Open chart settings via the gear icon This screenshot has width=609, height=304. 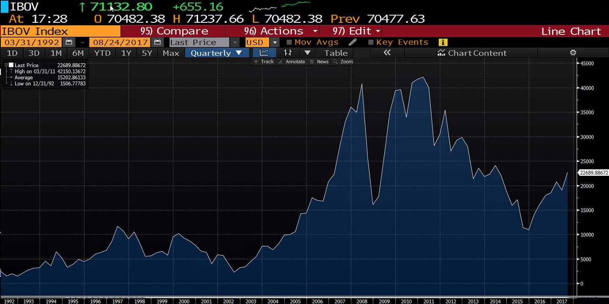click(573, 53)
